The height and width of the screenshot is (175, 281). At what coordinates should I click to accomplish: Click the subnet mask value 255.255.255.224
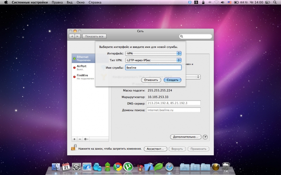pyautogui.click(x=160, y=90)
